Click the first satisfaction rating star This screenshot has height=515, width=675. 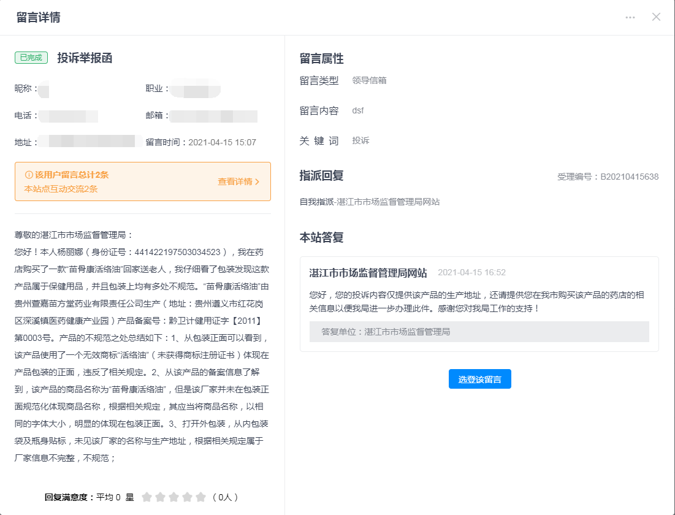(147, 497)
